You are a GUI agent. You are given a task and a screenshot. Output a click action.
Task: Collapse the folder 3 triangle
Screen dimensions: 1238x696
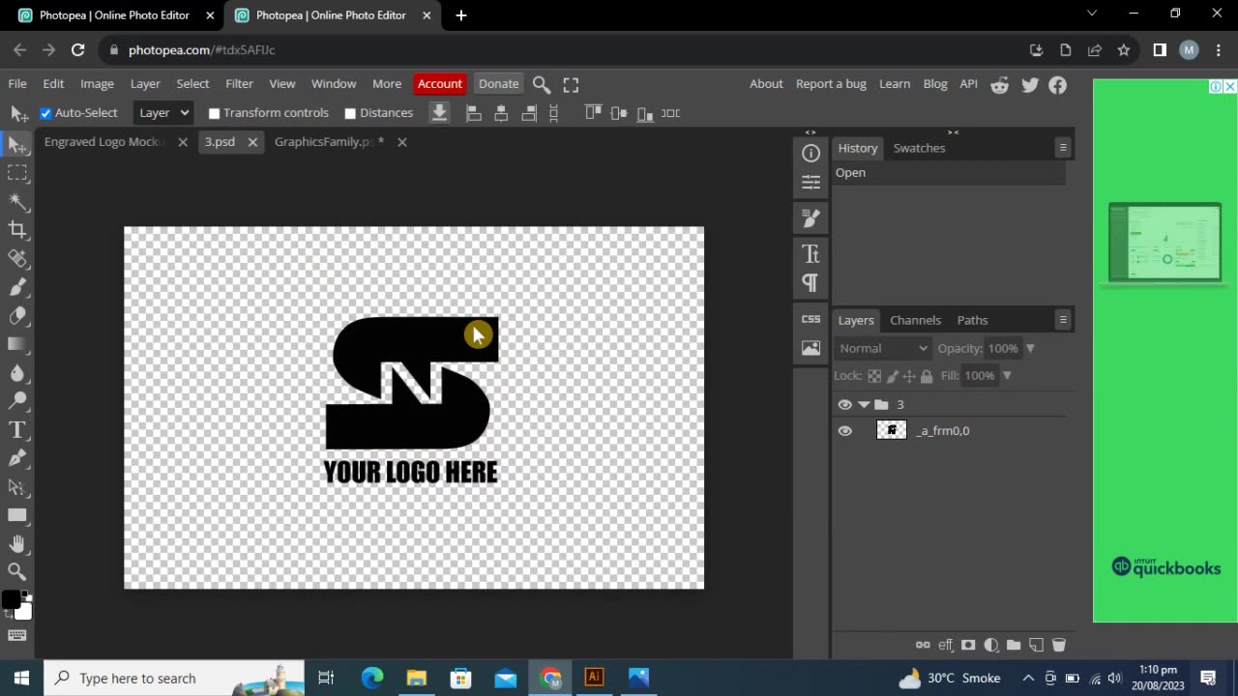coord(864,405)
